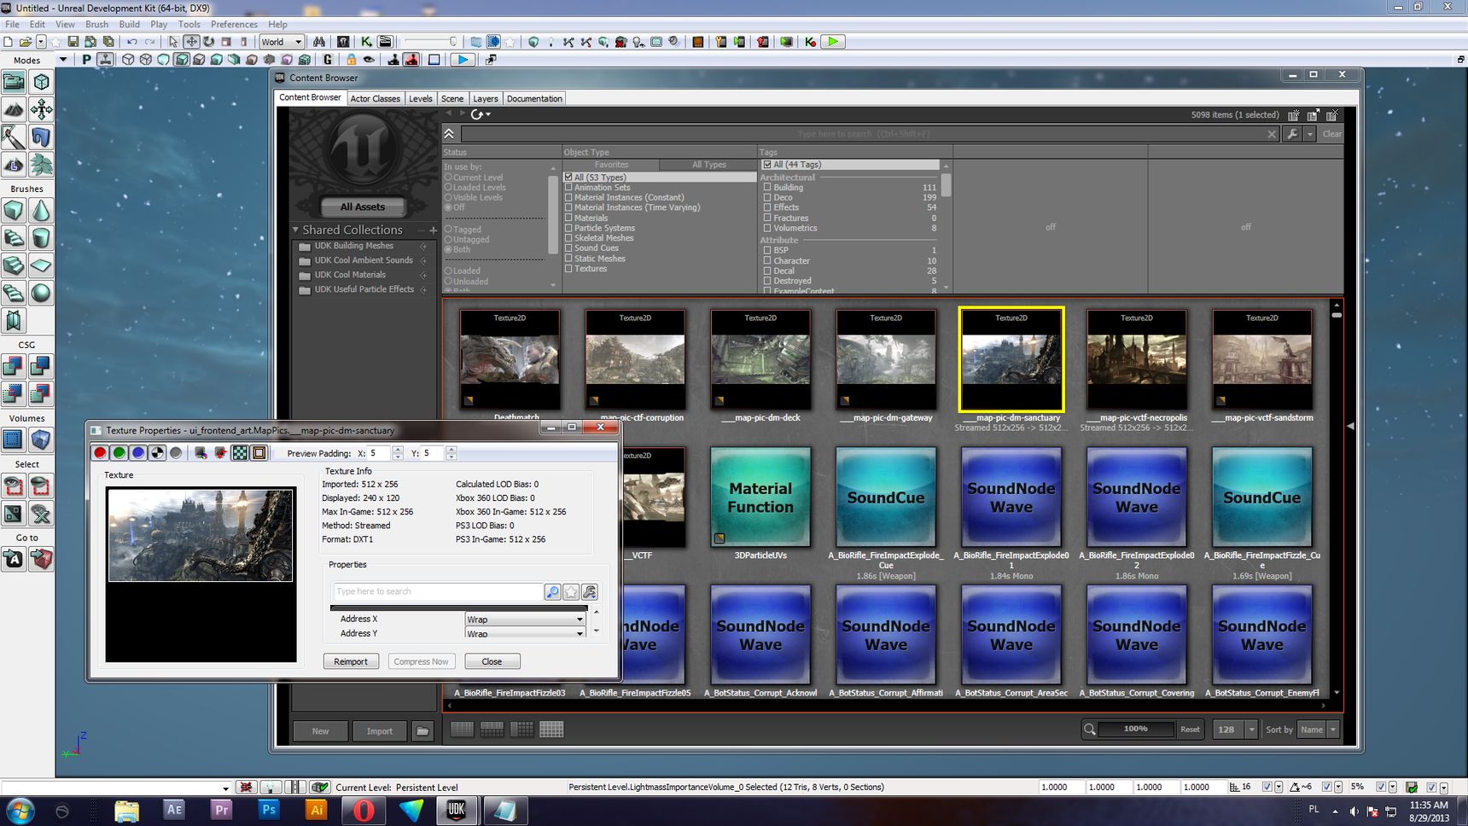Check Sound Cues object type filter
This screenshot has width=1468, height=826.
pos(568,248)
